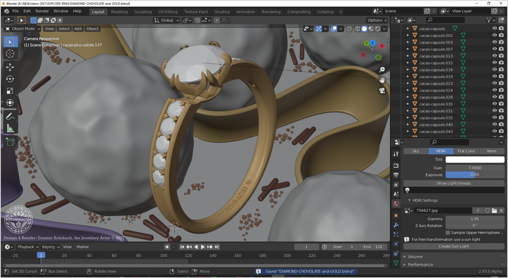Select the Measure tool
Image resolution: width=508 pixels, height=278 pixels.
10,128
